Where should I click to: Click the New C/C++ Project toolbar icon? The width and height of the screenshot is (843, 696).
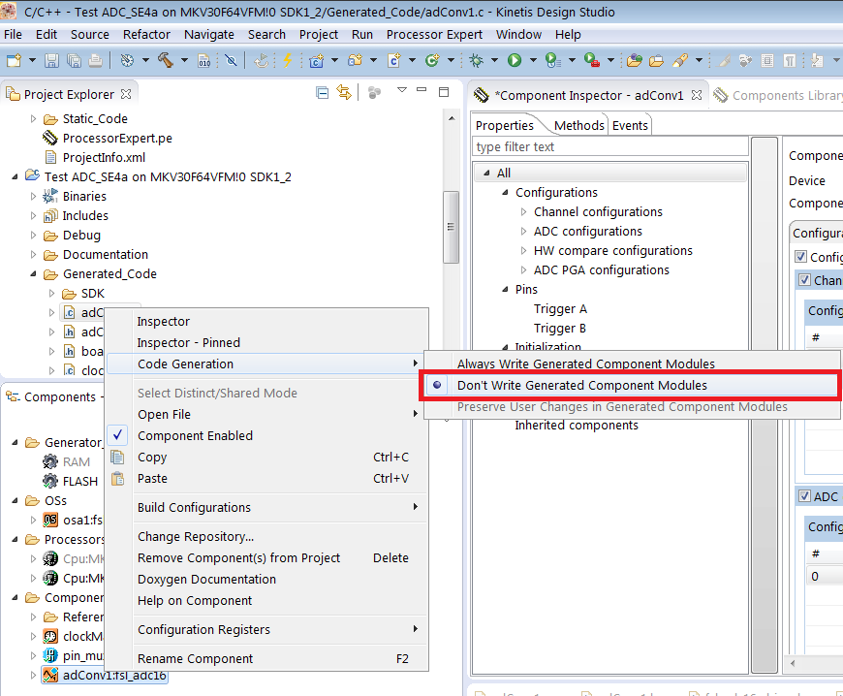pyautogui.click(x=317, y=60)
